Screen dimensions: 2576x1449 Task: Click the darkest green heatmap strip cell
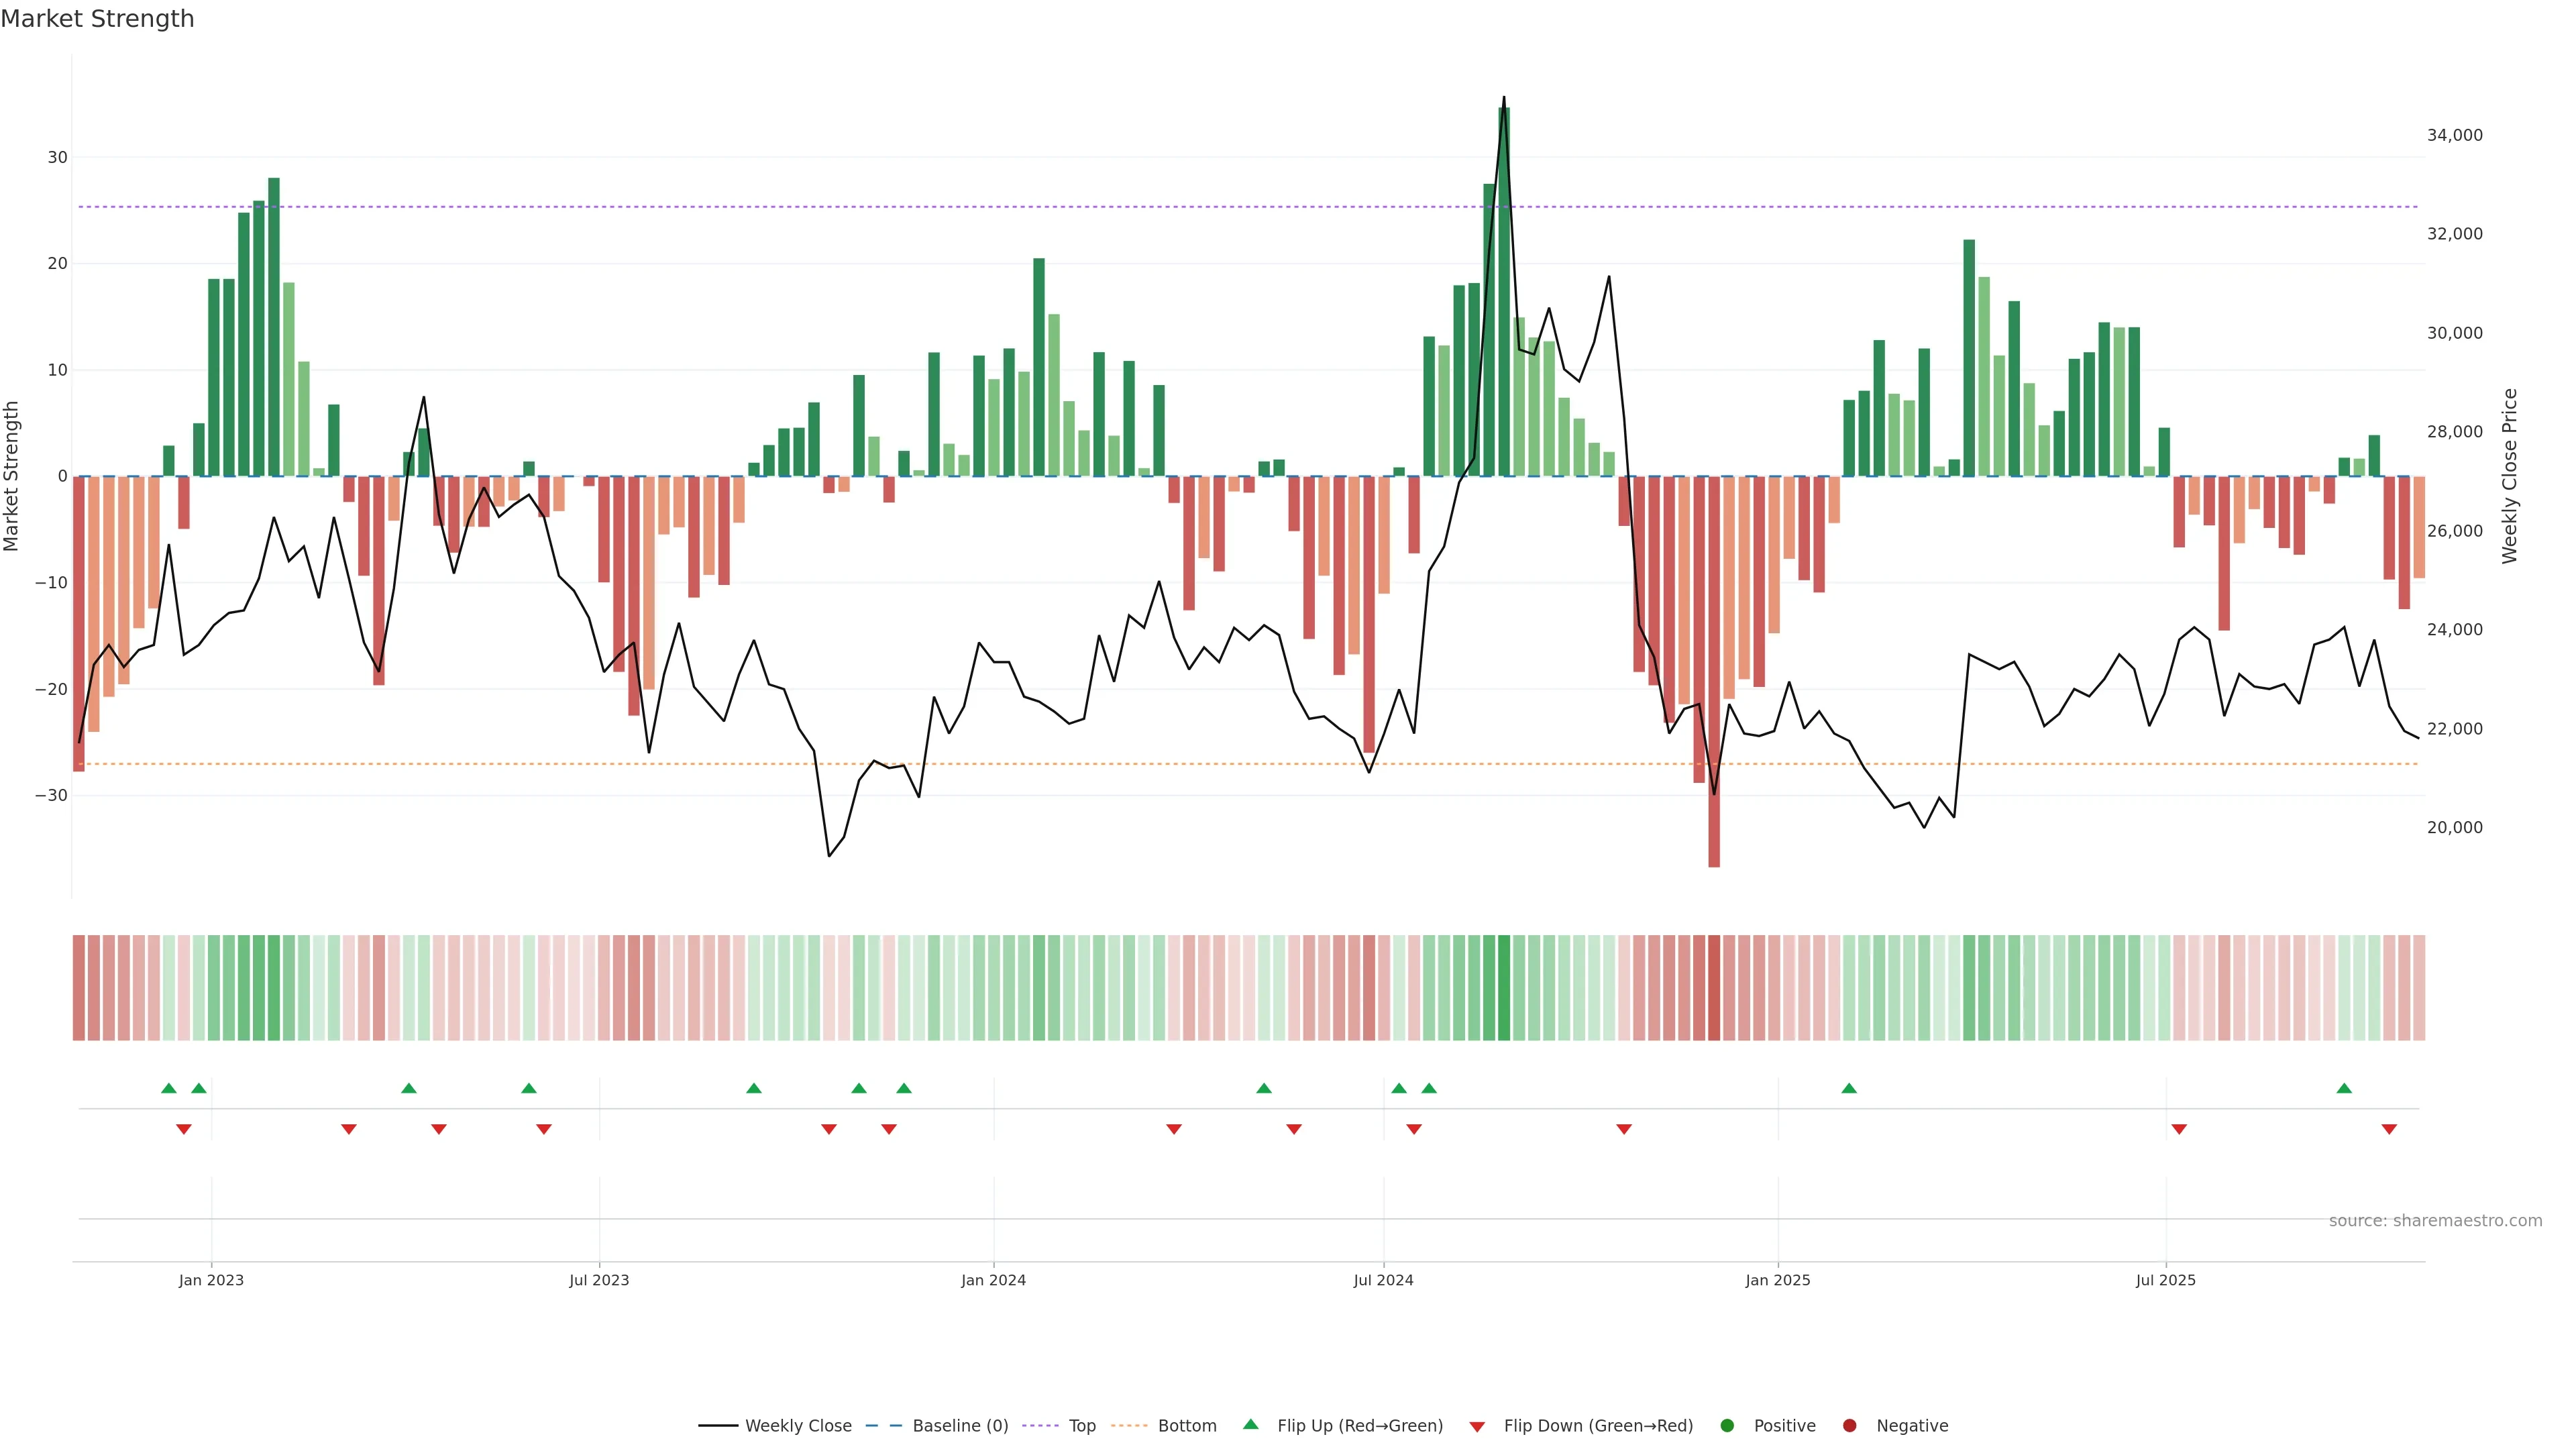click(1504, 987)
